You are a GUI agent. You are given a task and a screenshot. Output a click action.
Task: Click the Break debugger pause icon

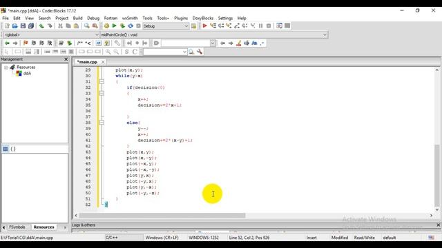261,26
